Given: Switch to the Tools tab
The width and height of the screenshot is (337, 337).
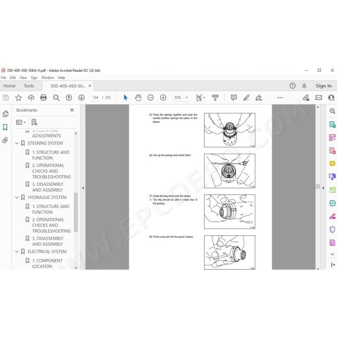Looking at the screenshot, I should coord(29,86).
